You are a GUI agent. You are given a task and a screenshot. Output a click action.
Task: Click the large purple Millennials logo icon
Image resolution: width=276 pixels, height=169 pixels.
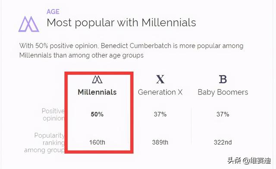(29, 24)
